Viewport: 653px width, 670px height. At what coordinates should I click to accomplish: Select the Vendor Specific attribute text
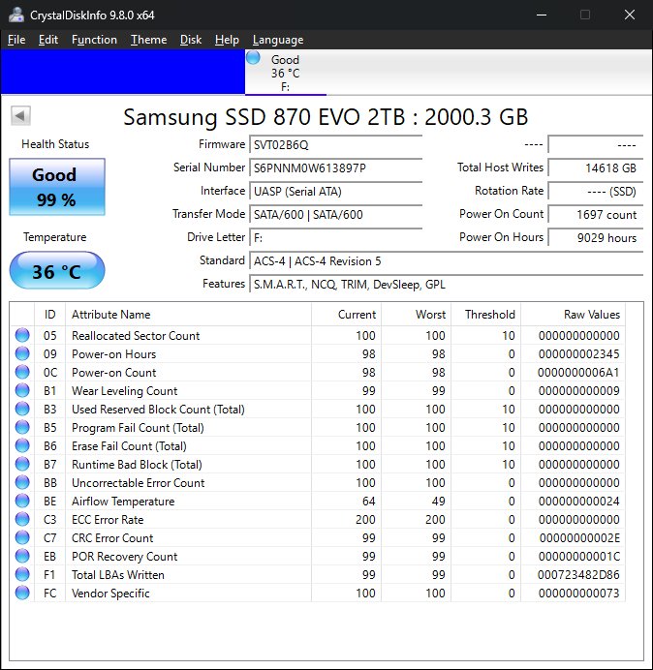click(x=110, y=594)
